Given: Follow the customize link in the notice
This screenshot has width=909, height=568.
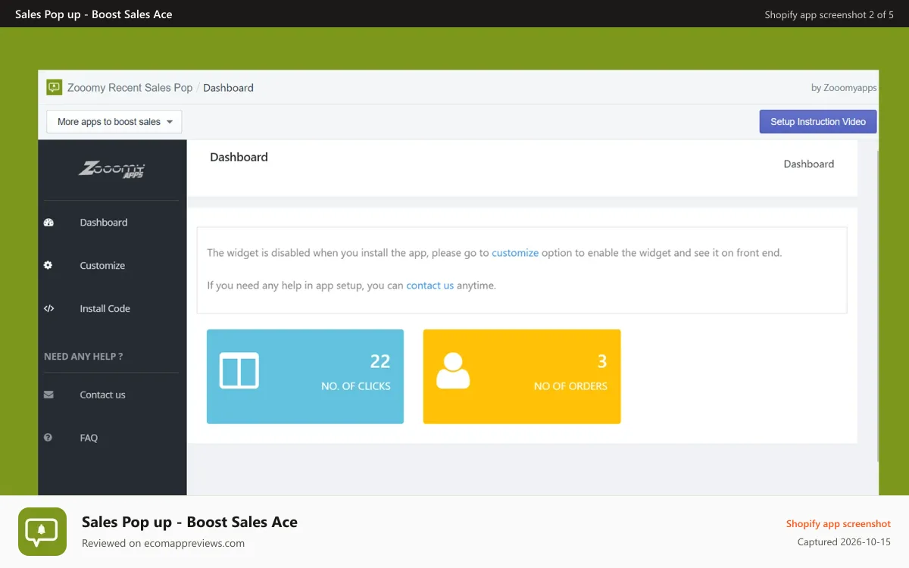Looking at the screenshot, I should pyautogui.click(x=515, y=253).
